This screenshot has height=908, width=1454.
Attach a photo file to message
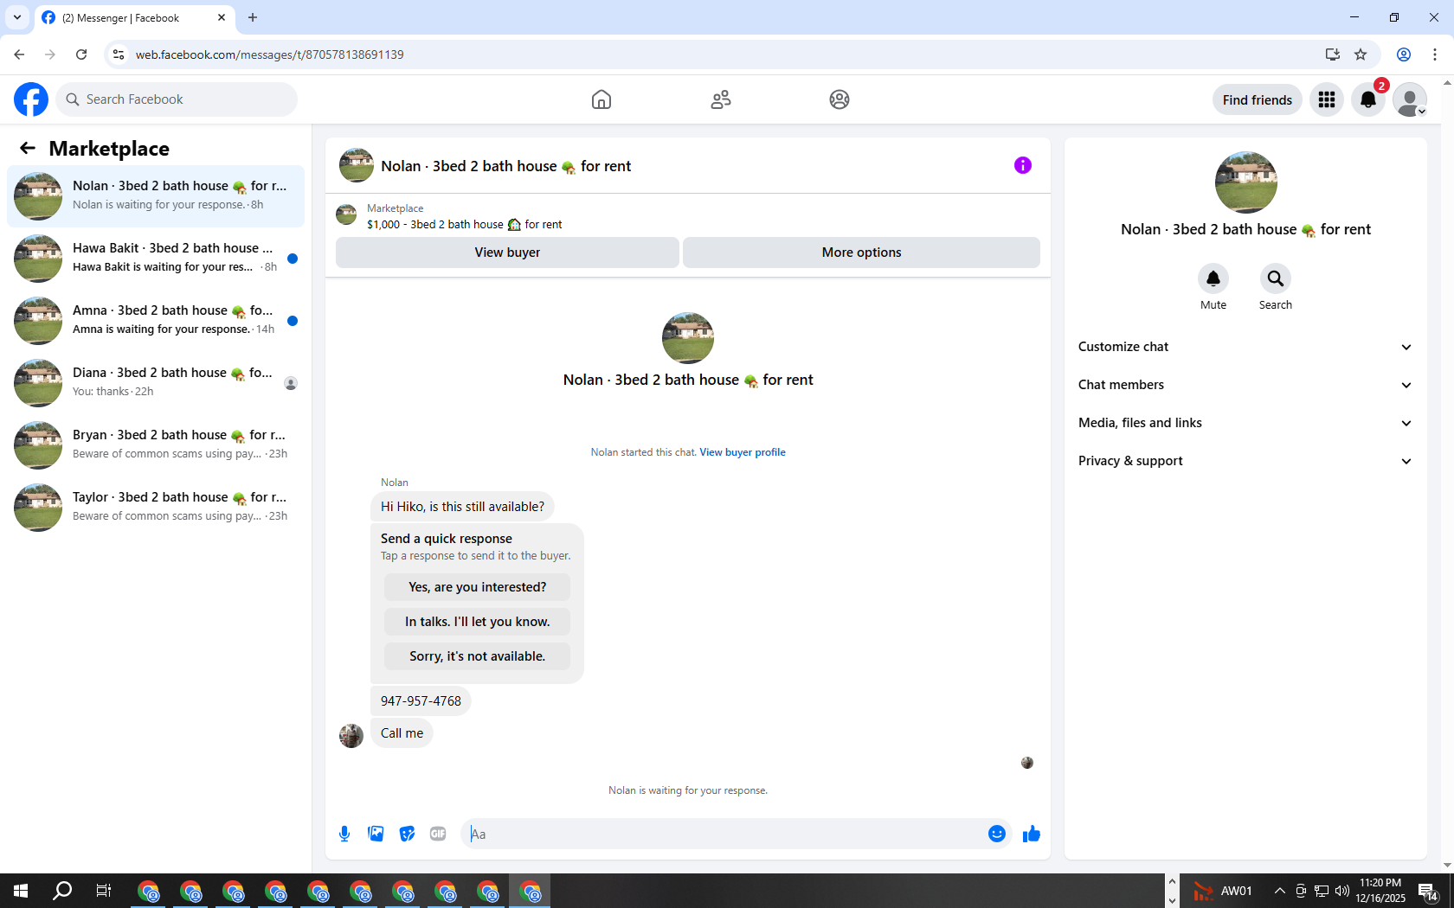[376, 834]
